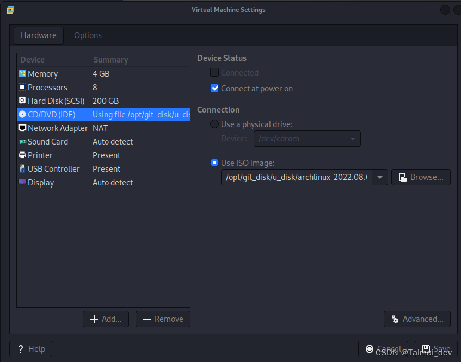Viewport: 461px width, 362px height.
Task: Click the Add... hardware button
Action: [x=106, y=319]
